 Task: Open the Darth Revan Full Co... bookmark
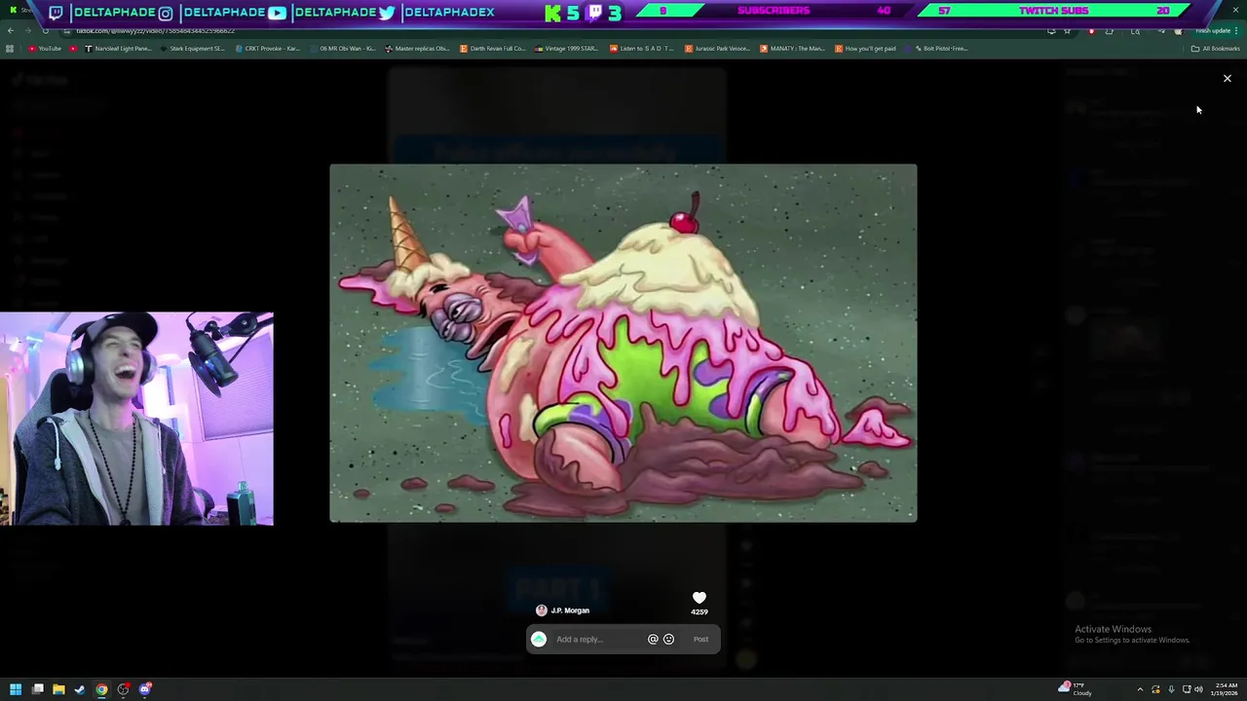click(x=493, y=49)
